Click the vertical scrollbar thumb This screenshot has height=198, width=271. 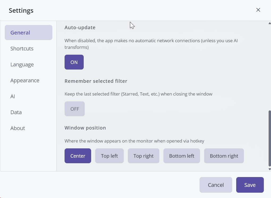tap(269, 138)
